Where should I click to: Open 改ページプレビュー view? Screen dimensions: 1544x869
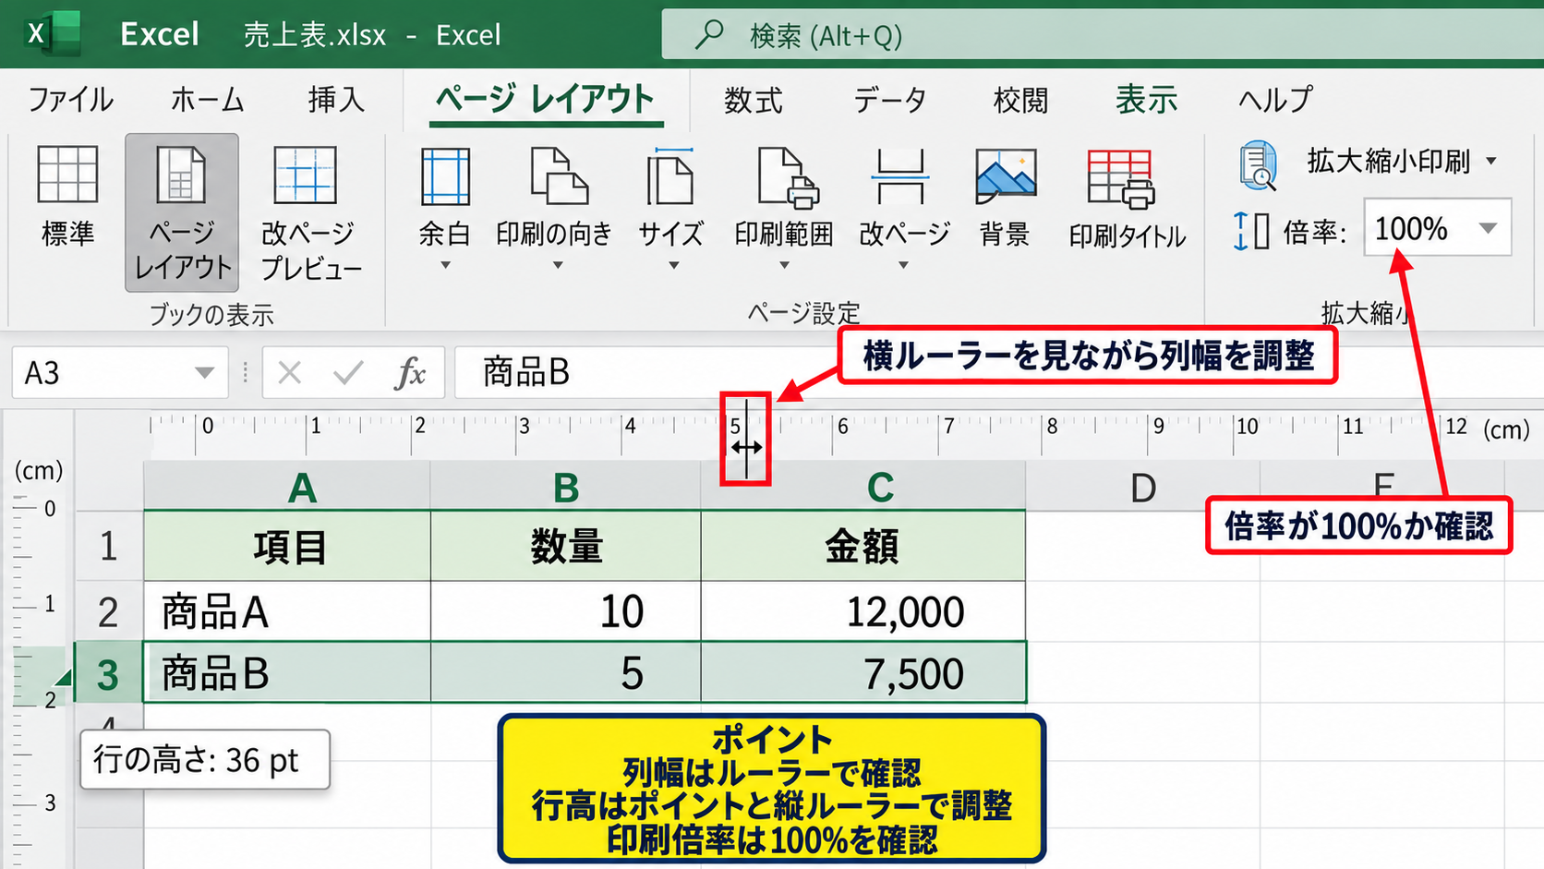[x=308, y=212]
